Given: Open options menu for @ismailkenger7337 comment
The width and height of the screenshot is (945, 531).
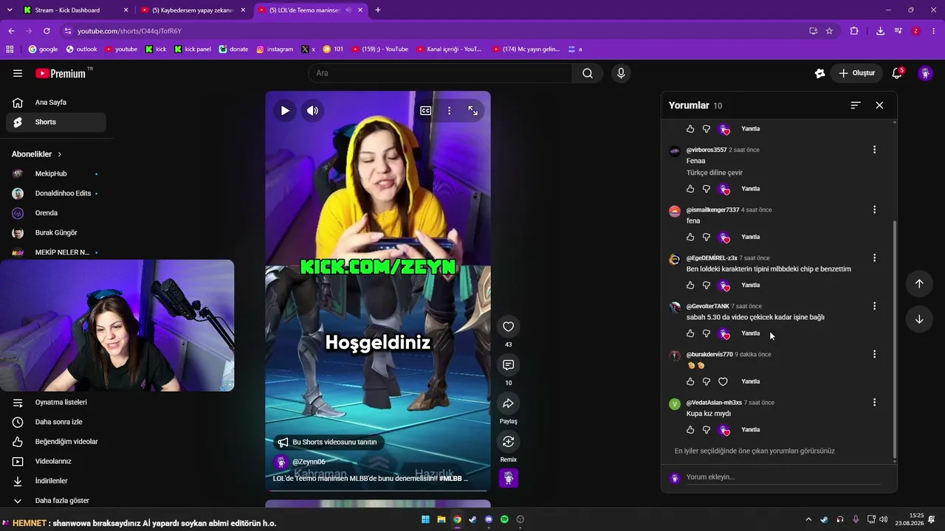Looking at the screenshot, I should point(875,209).
